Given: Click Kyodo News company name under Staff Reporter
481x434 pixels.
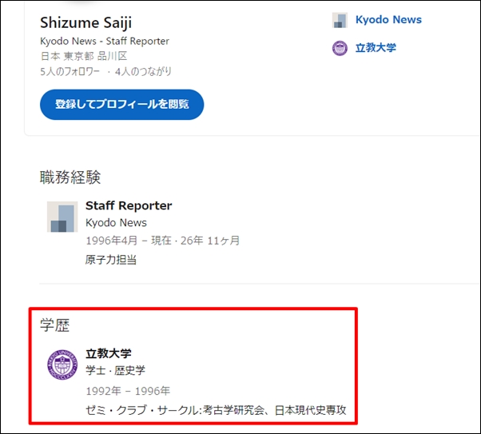Looking at the screenshot, I should [x=117, y=223].
